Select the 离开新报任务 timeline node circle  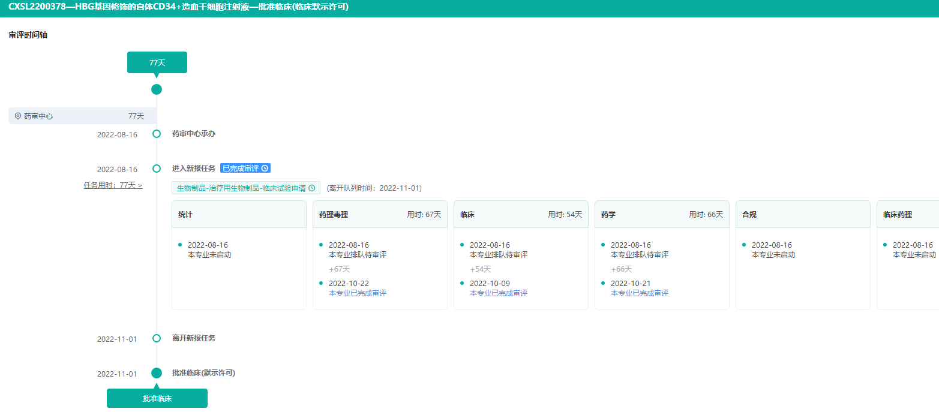click(x=157, y=338)
